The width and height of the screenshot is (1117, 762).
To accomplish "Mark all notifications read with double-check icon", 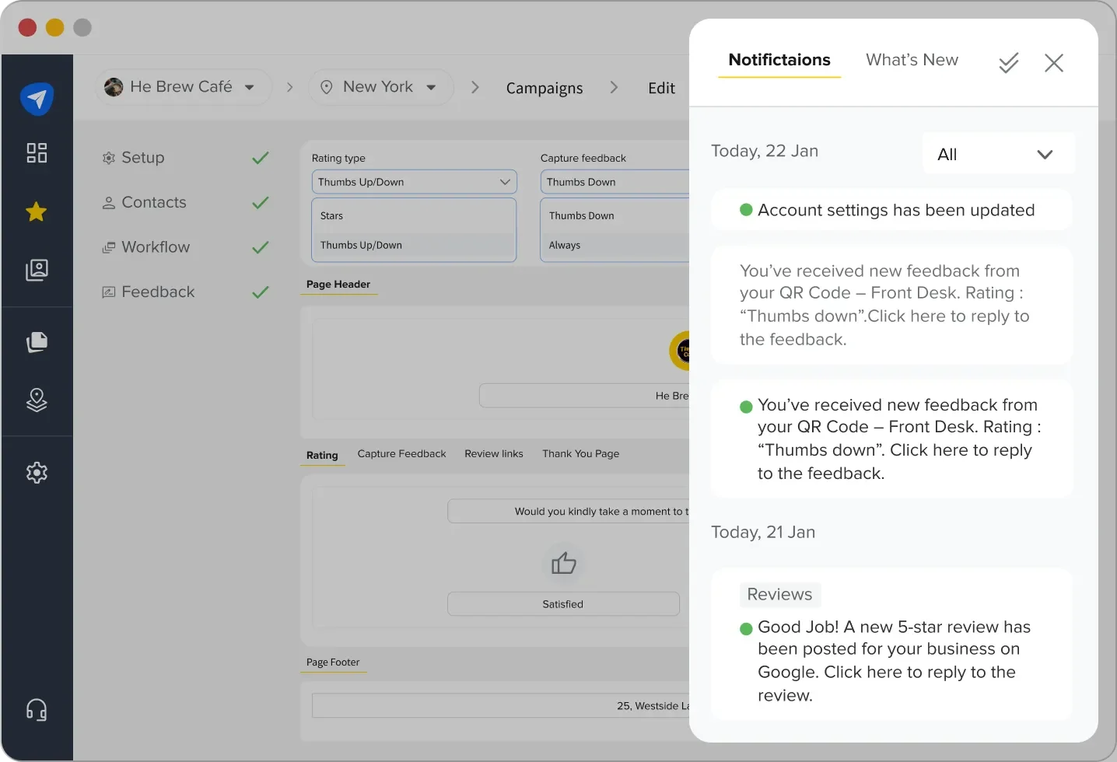I will pos(1008,63).
